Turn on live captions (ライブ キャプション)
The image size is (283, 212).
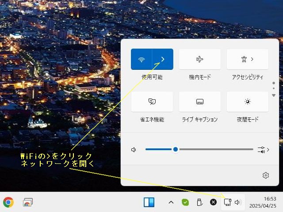199,102
